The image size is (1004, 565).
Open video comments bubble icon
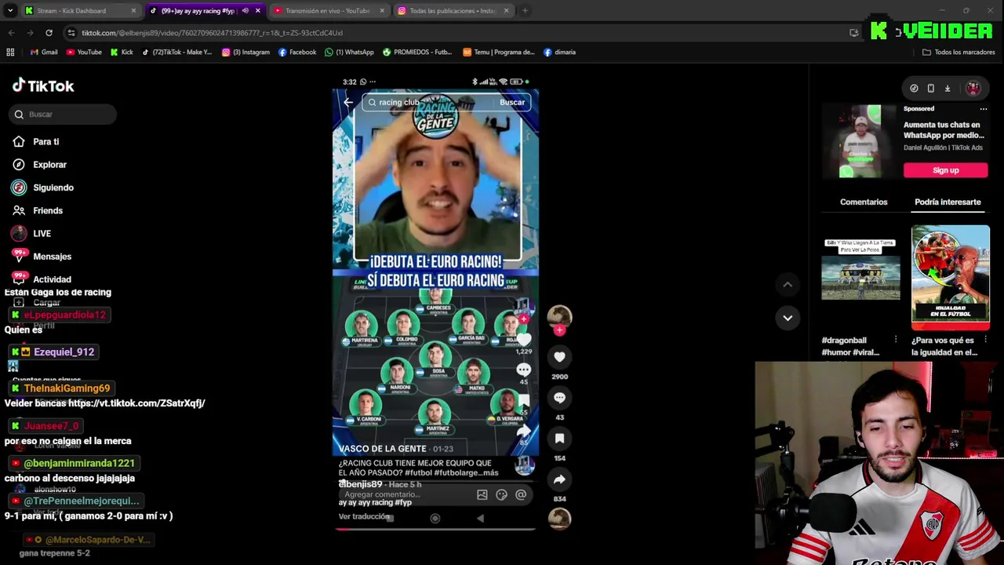click(x=559, y=398)
